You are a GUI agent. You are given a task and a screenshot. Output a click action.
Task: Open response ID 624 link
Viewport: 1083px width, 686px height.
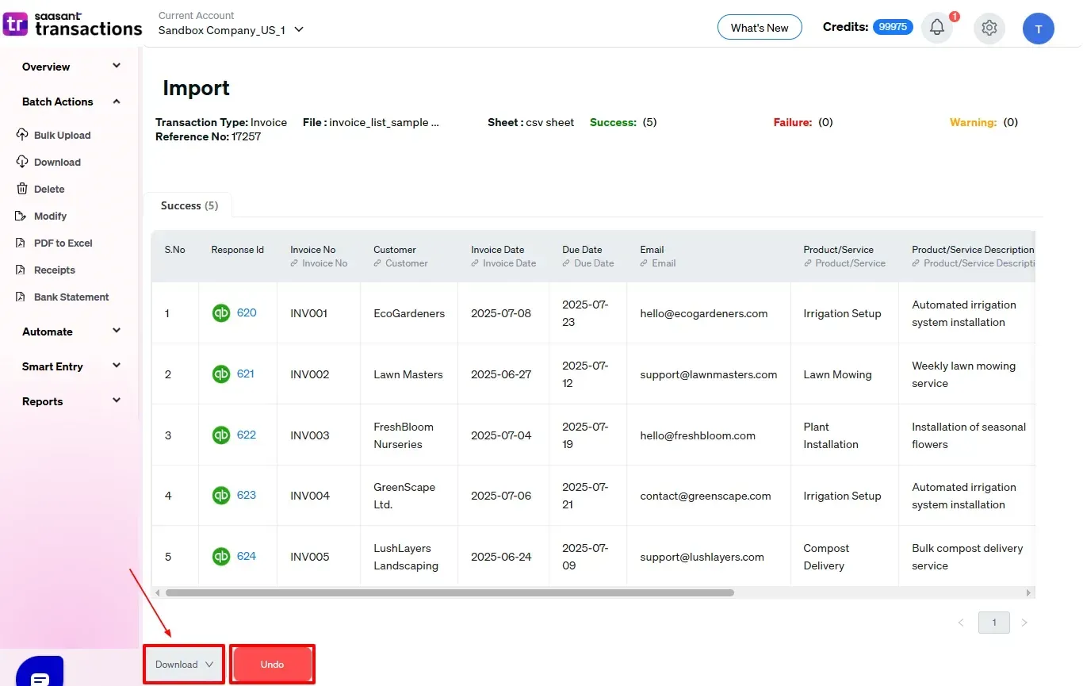pos(247,556)
